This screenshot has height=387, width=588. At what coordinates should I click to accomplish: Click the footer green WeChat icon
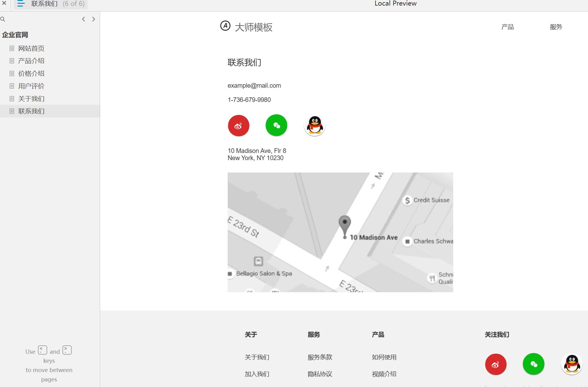pos(534,364)
